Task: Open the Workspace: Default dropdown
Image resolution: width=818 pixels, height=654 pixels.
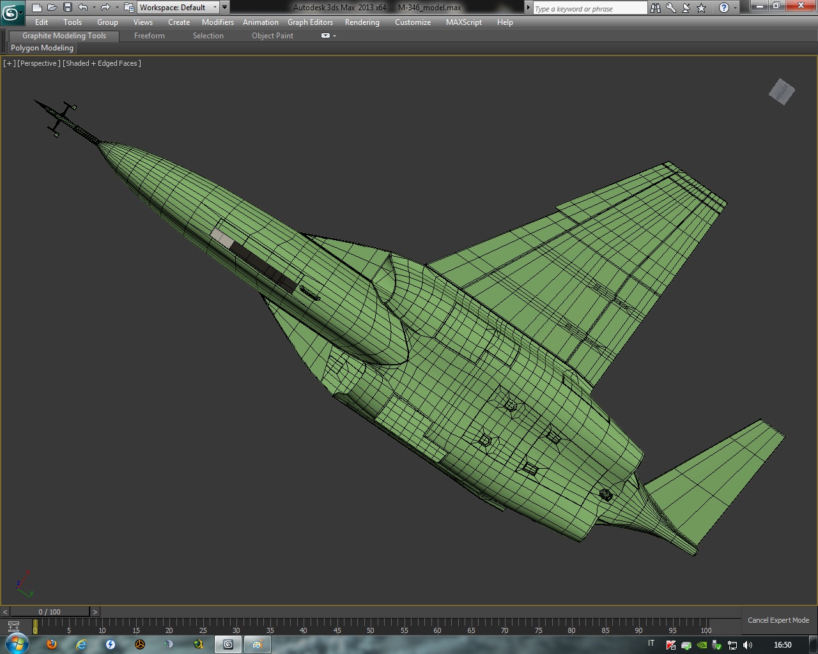Action: (x=178, y=8)
